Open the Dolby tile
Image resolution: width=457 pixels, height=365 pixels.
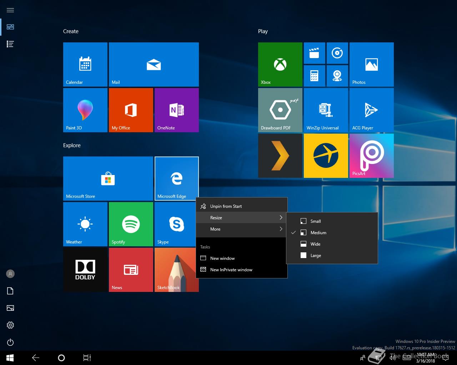[x=85, y=270]
